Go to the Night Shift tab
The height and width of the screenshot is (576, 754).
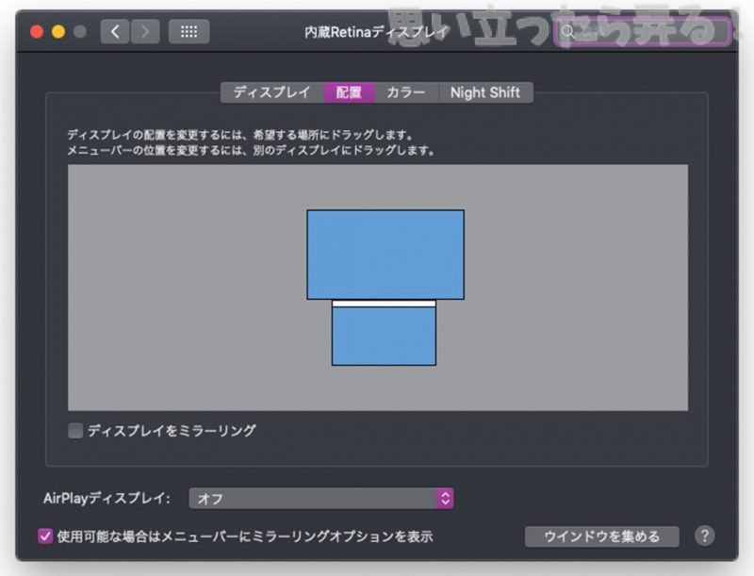pos(485,92)
